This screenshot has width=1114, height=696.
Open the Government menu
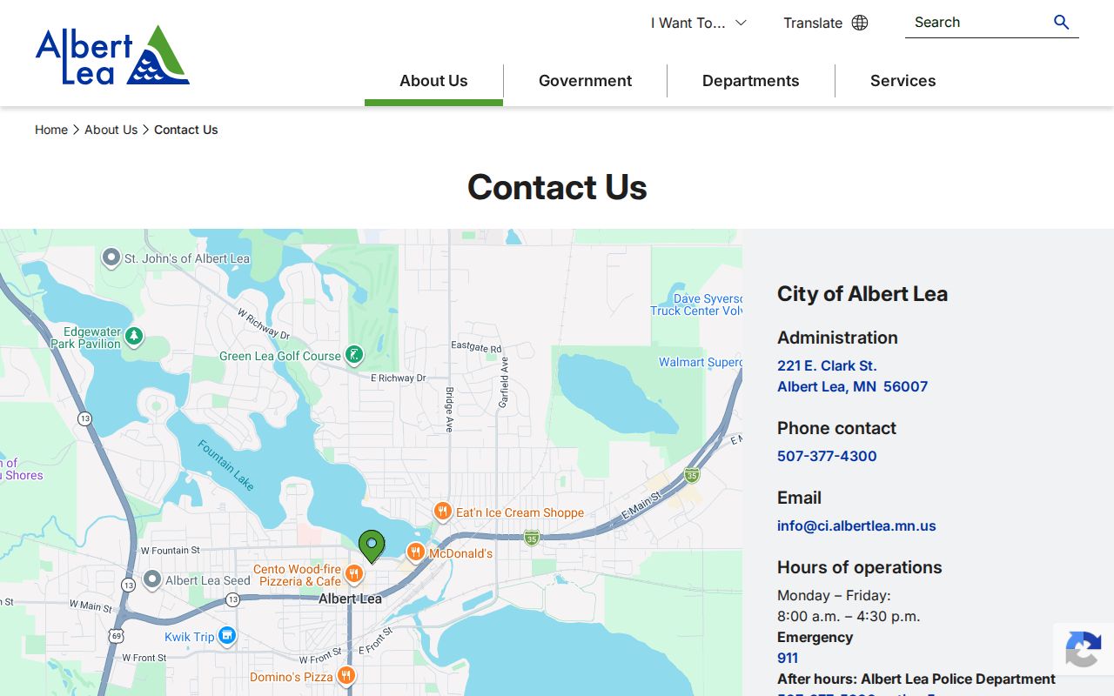pyautogui.click(x=585, y=81)
